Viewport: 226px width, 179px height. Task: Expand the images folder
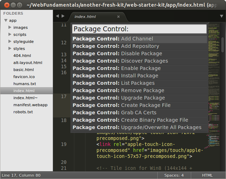[10, 27]
